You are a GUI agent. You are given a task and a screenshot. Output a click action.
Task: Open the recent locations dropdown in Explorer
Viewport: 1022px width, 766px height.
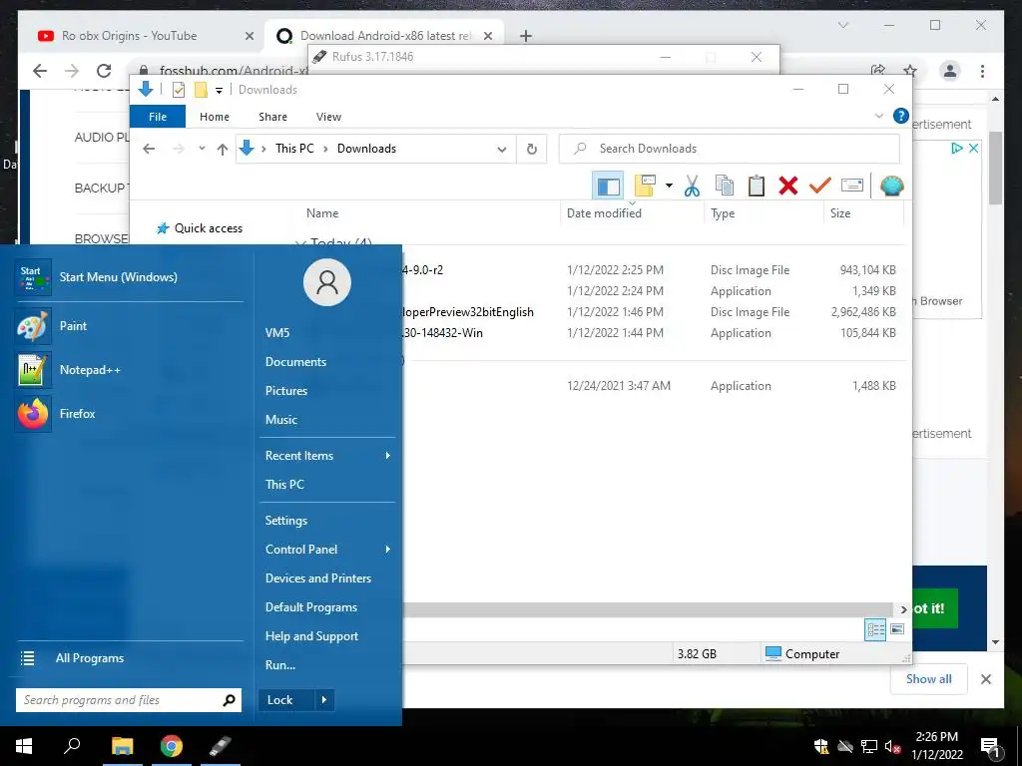202,149
